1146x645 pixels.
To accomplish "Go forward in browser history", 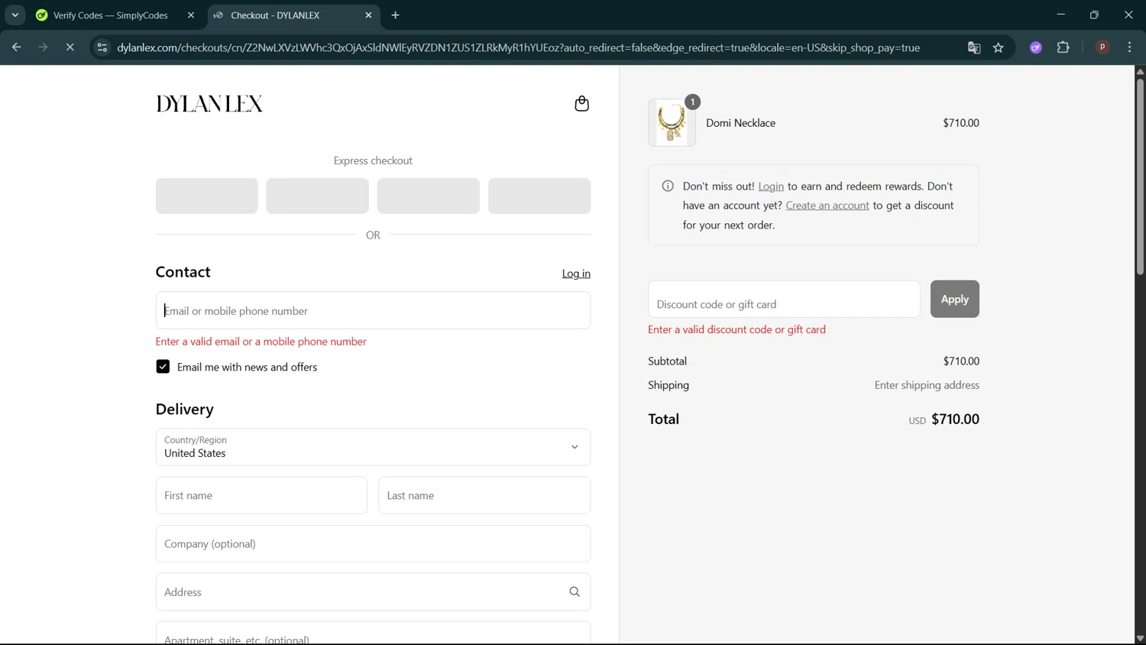I will (x=43, y=47).
